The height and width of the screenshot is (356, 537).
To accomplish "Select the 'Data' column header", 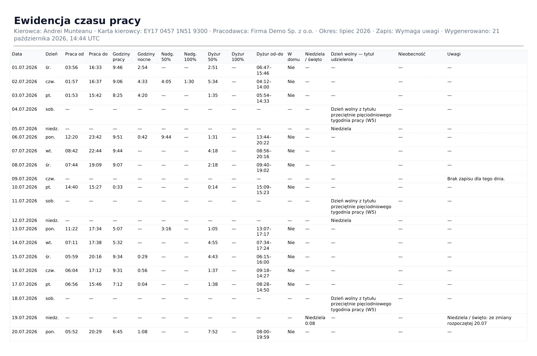I will coord(17,54).
